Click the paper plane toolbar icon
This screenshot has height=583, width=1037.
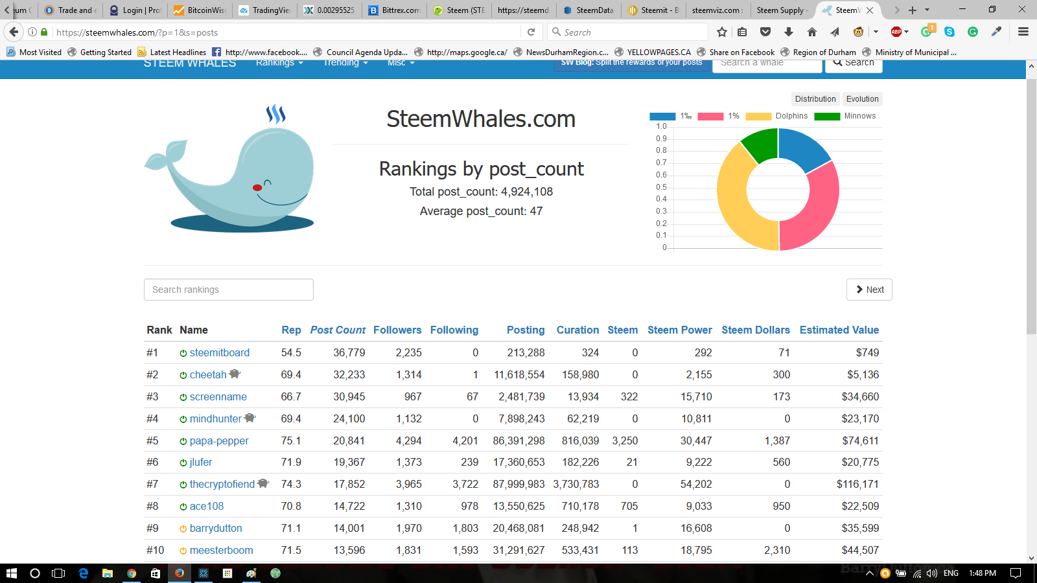click(835, 32)
